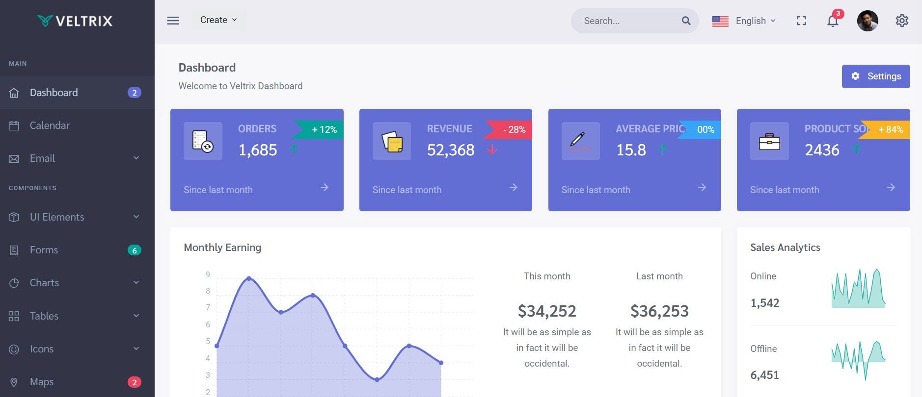Open the Create dropdown menu
The width and height of the screenshot is (922, 397).
pos(218,20)
